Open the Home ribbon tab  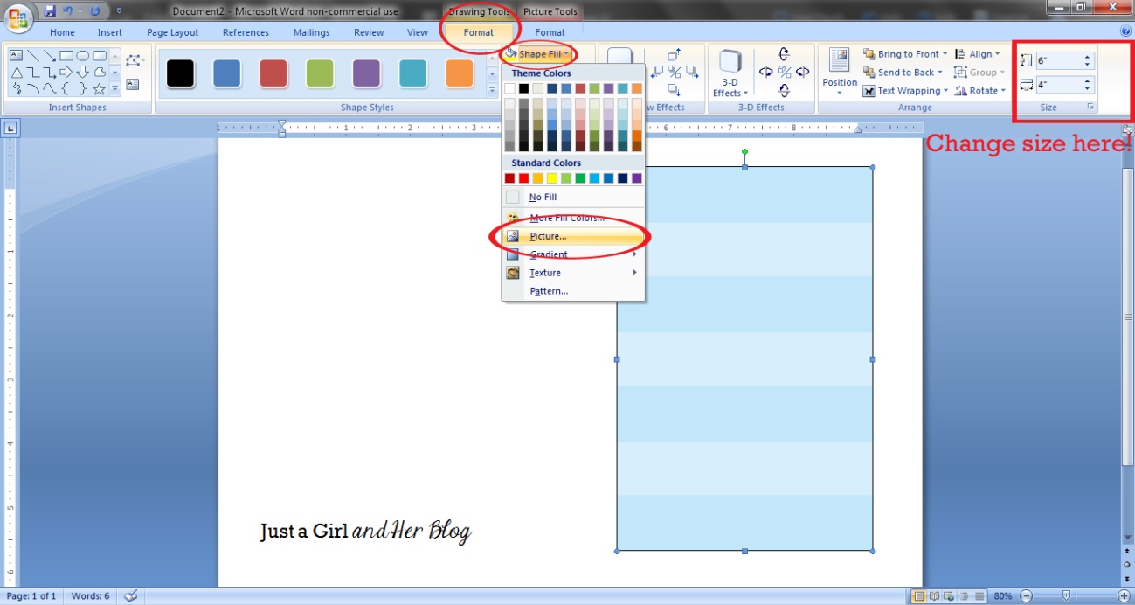(62, 32)
